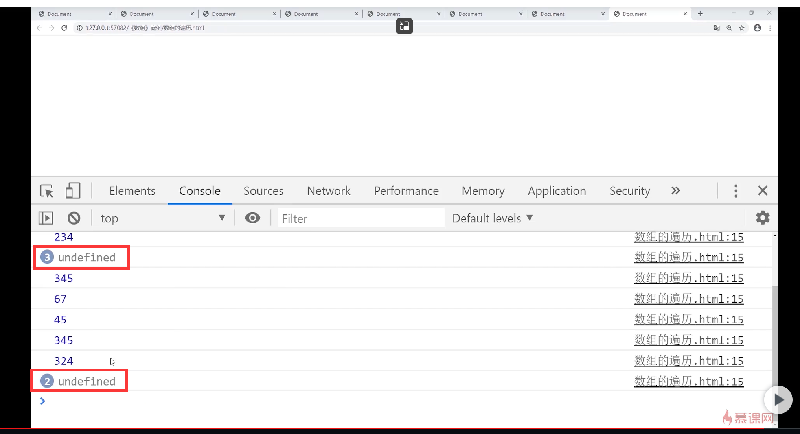Switch to the Console tab
Image resolution: width=800 pixels, height=434 pixels.
coord(200,191)
